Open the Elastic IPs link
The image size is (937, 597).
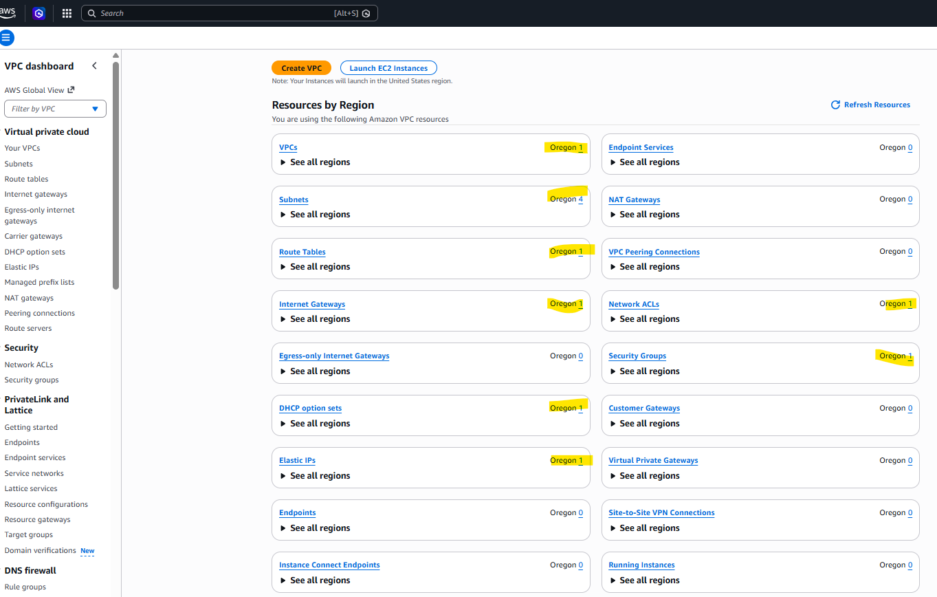297,460
